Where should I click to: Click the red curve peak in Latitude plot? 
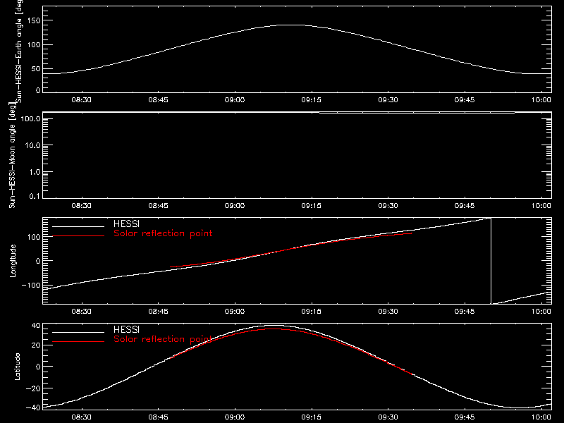coord(274,329)
